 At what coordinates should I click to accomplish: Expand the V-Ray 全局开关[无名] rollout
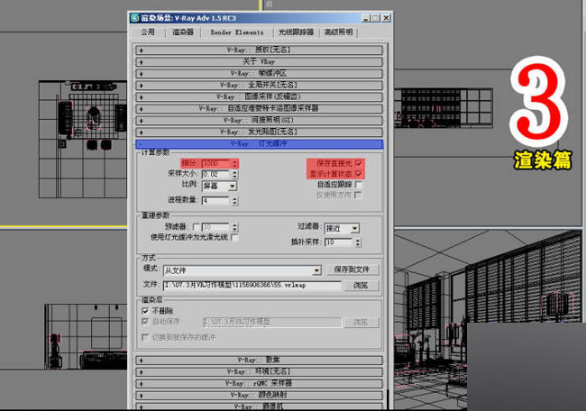[259, 86]
